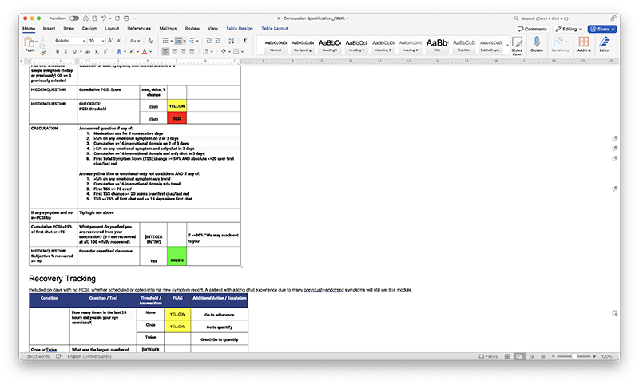Open Add-ins from the ribbon
639x385 pixels.
(584, 44)
